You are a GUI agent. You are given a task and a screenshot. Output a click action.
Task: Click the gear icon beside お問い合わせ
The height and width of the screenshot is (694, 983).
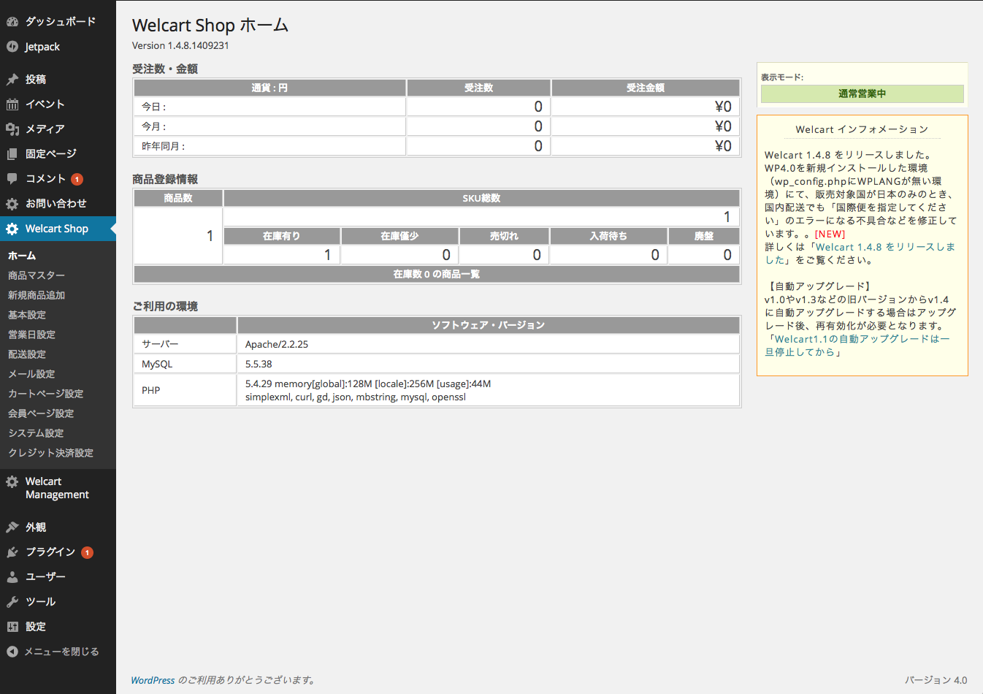12,204
